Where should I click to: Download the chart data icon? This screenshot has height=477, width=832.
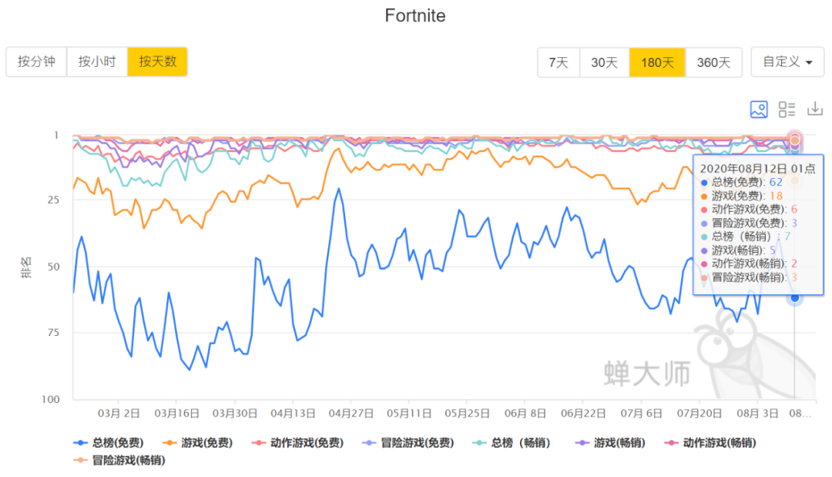tap(815, 109)
